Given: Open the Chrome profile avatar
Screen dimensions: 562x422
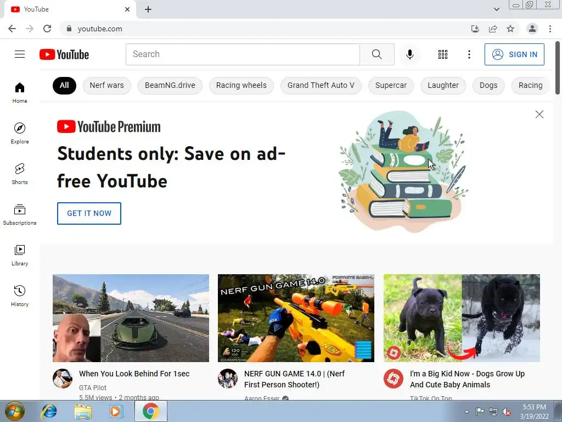Looking at the screenshot, I should (532, 29).
